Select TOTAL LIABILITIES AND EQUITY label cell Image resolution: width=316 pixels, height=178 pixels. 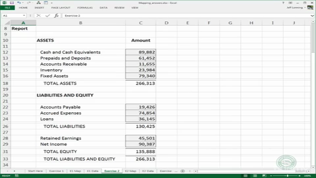tap(80, 159)
